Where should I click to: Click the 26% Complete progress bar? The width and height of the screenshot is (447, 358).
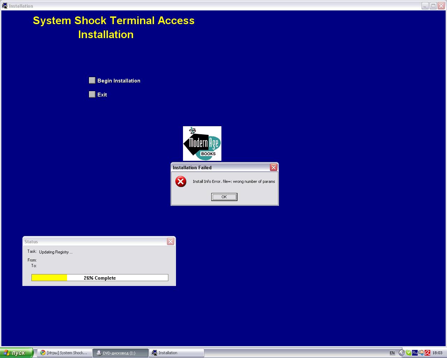pyautogui.click(x=100, y=278)
